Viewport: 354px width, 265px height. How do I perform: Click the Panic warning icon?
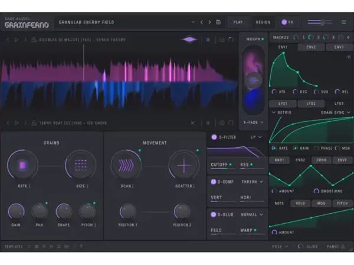point(343,246)
